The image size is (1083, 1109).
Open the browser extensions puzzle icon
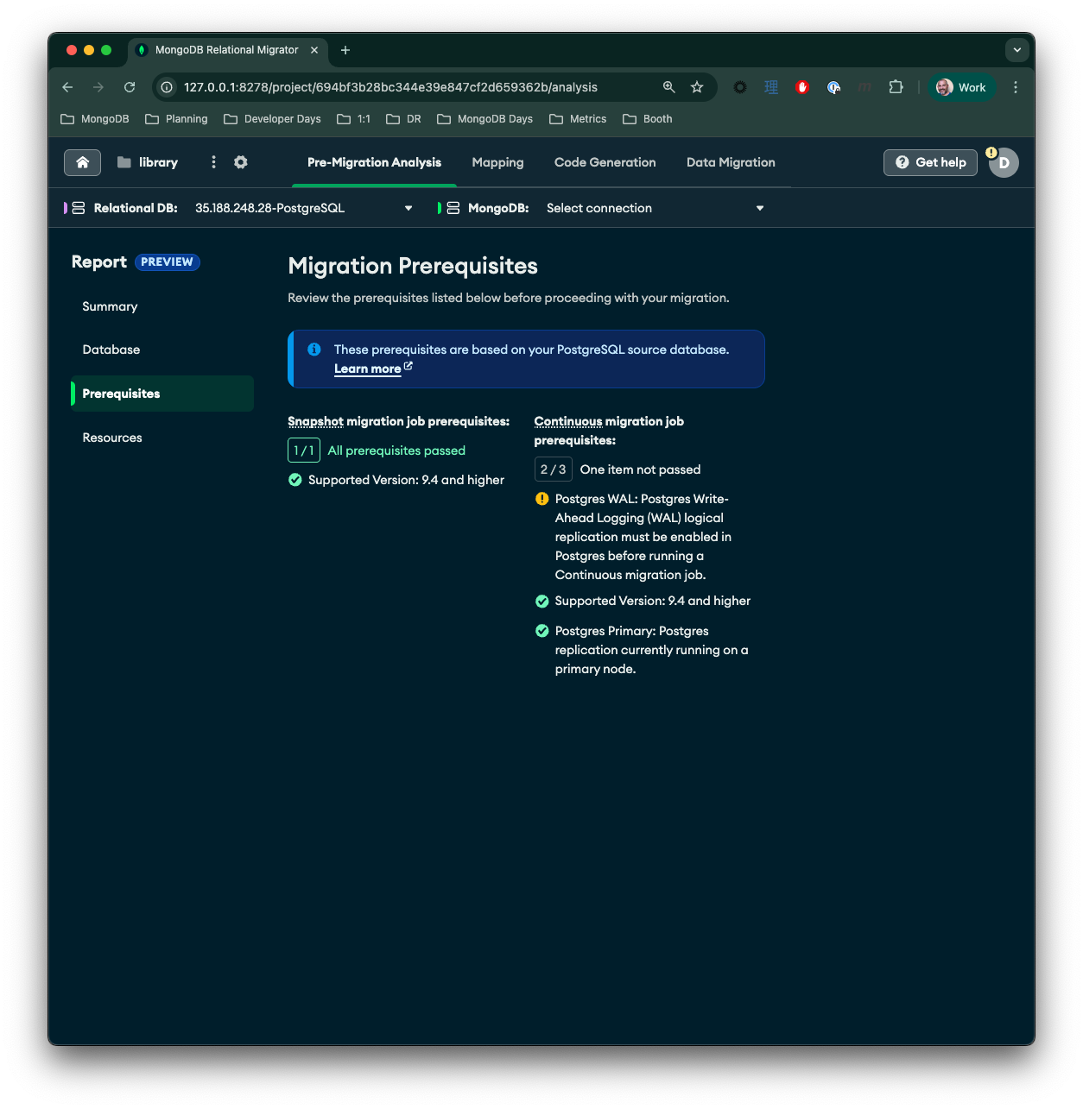click(896, 87)
